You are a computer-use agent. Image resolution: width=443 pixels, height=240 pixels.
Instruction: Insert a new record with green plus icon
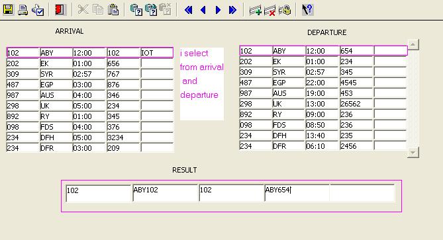pyautogui.click(x=255, y=10)
